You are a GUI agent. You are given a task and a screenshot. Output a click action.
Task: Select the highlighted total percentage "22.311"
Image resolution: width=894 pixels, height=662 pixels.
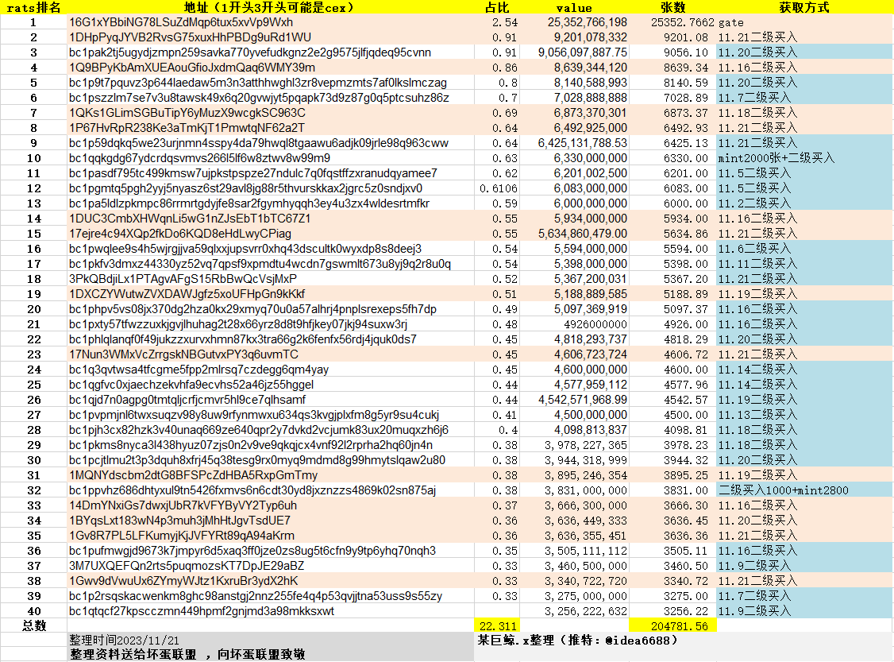pos(497,627)
